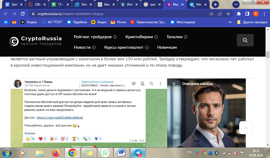The height and width of the screenshot is (158, 270).
Task: Expand the Новости menu
Action: 85,47
